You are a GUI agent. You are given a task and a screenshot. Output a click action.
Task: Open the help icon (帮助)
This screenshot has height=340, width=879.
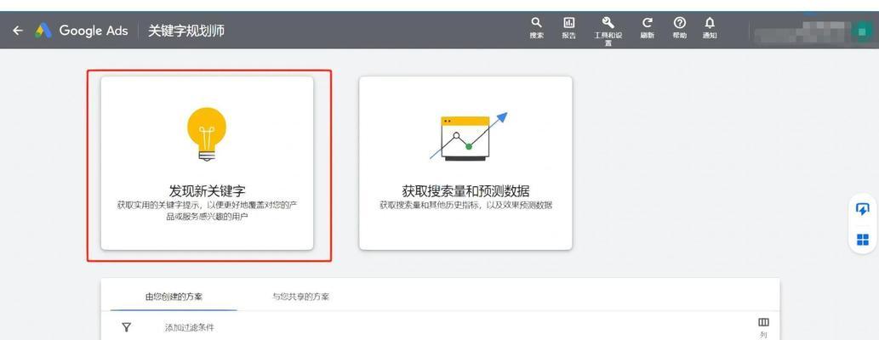679,27
